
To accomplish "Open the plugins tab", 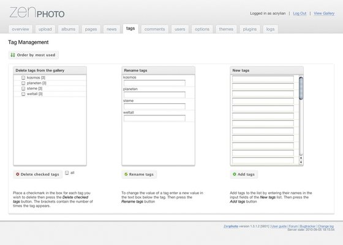I will pos(250,29).
